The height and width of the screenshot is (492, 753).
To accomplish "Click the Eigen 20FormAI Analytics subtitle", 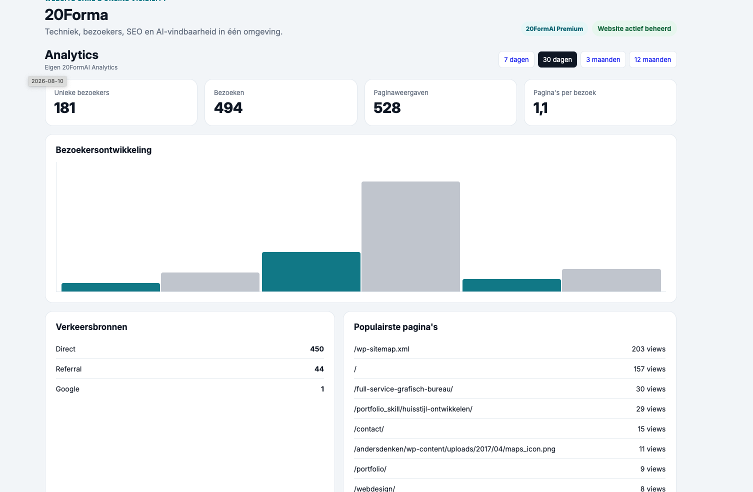I will 81,67.
